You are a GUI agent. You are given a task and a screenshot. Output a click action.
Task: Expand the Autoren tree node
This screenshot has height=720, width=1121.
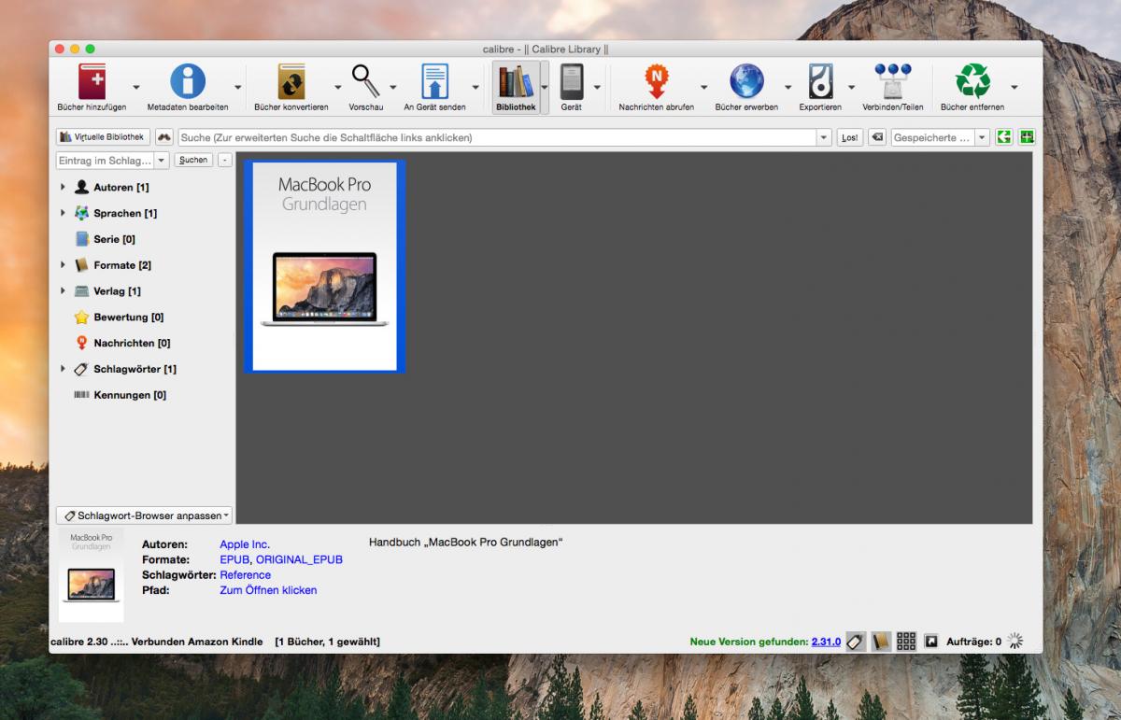[63, 188]
